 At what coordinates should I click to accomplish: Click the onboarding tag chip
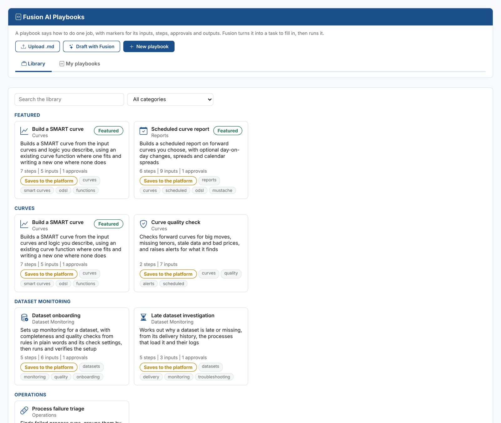[x=88, y=377]
